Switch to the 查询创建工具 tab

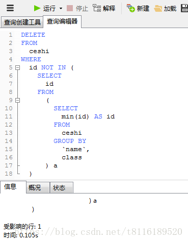pos(22,22)
